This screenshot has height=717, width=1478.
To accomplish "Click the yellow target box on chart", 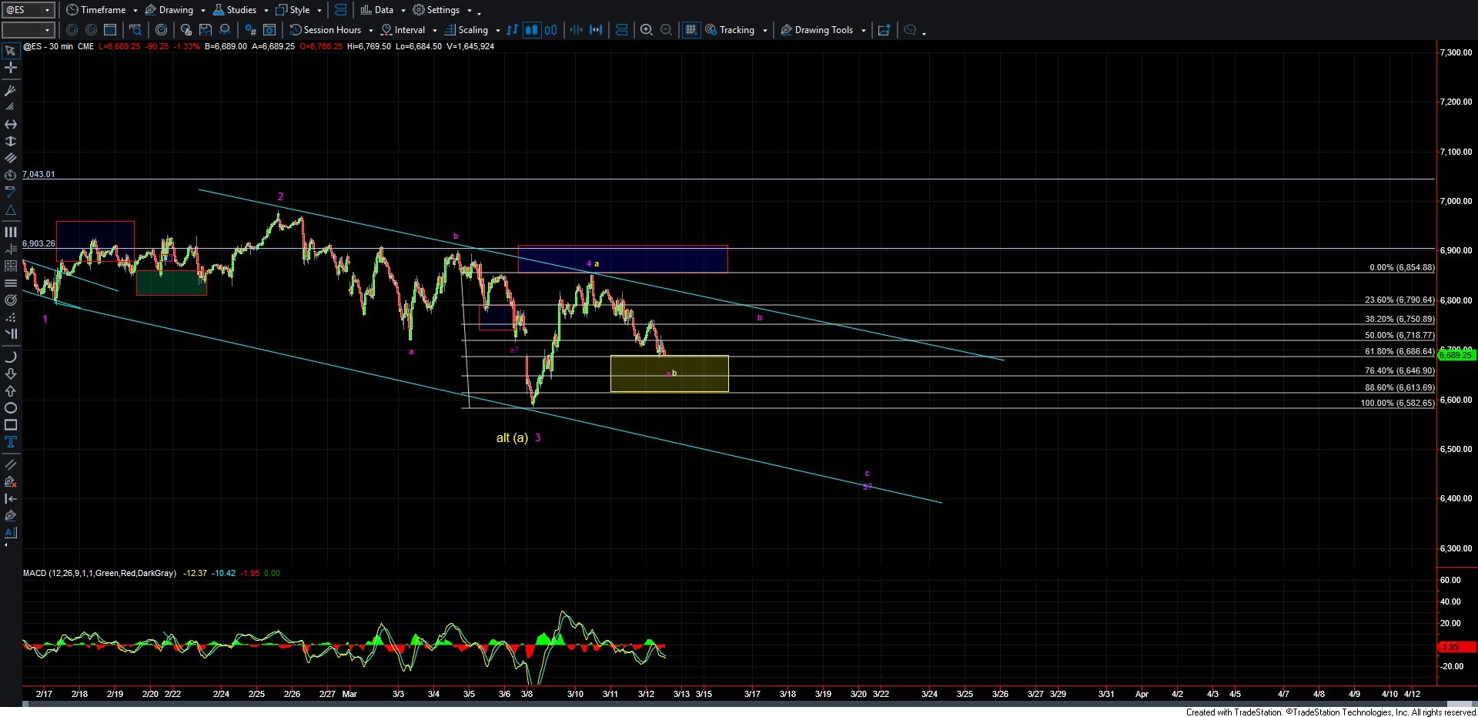I will [669, 374].
